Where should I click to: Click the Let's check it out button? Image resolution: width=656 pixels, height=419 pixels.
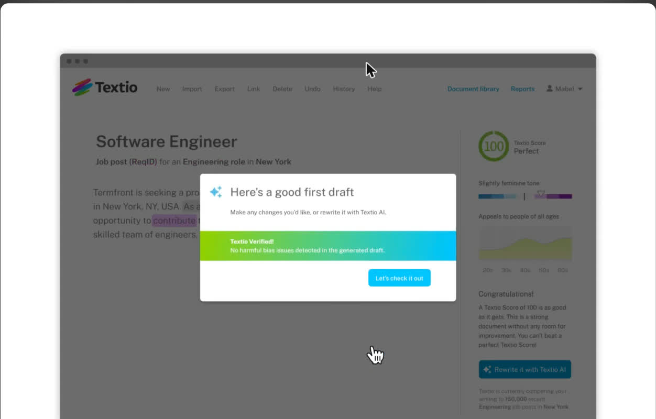click(x=399, y=278)
